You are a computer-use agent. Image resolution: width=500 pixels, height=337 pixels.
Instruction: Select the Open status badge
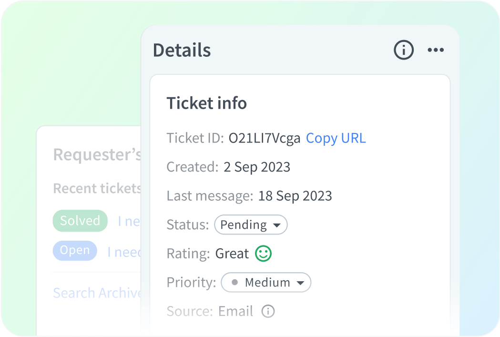click(x=74, y=250)
